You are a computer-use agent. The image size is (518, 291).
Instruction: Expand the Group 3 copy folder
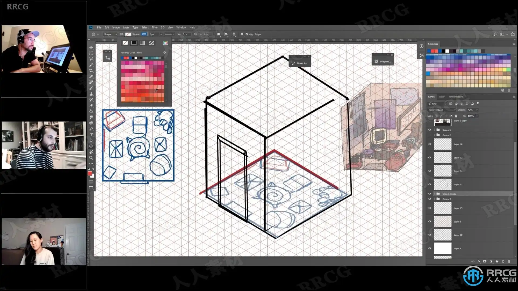[434, 194]
